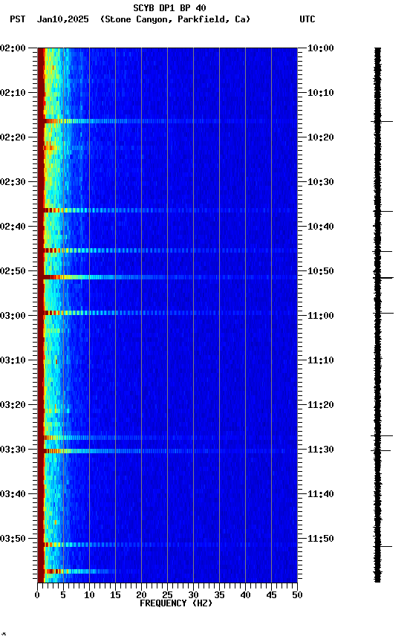The height and width of the screenshot is (642, 410).
Task: Click the seismogram spike near 11:30 UTC
Action: pos(380,451)
